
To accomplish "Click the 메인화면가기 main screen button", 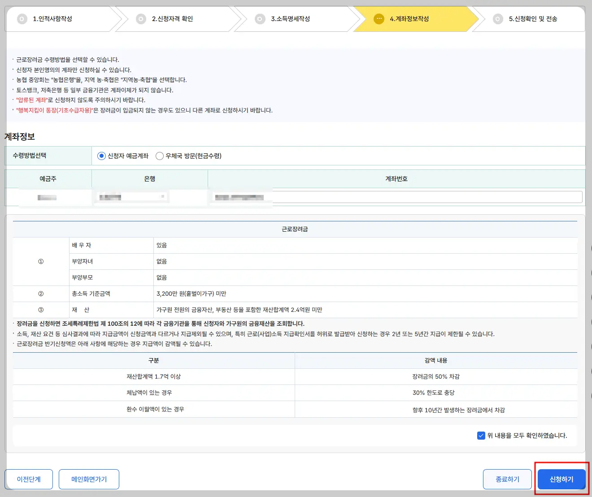I will coord(89,479).
